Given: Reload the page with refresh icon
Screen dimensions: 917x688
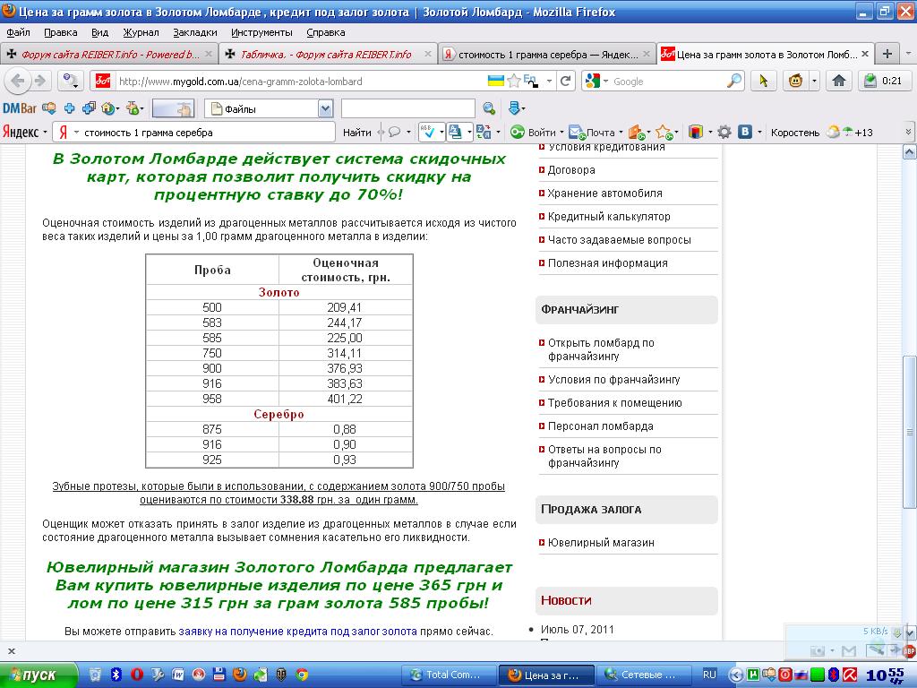Looking at the screenshot, I should pos(566,81).
